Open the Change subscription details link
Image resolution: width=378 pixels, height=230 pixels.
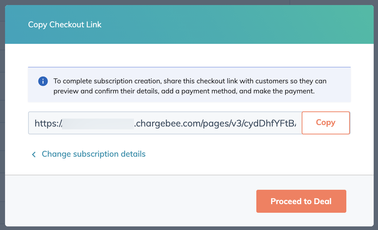(x=94, y=154)
